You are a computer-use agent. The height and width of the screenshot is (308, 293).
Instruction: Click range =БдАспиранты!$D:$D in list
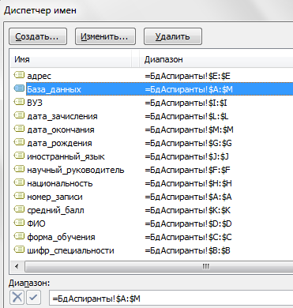[x=188, y=223]
